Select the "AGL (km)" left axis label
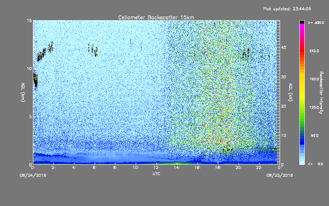This screenshot has width=329, height=206. point(23,92)
